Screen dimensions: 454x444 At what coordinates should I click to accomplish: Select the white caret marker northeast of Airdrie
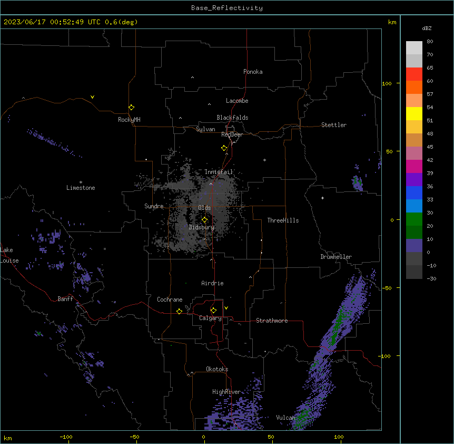click(251, 277)
